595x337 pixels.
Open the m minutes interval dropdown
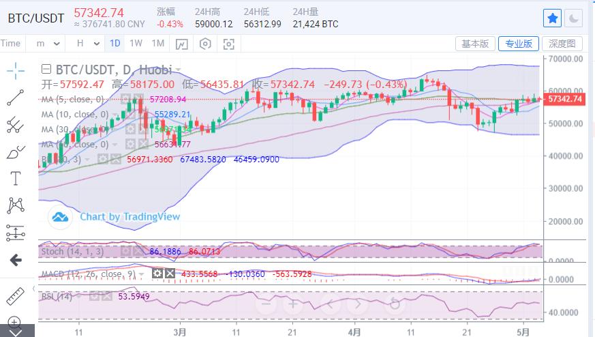click(x=48, y=44)
